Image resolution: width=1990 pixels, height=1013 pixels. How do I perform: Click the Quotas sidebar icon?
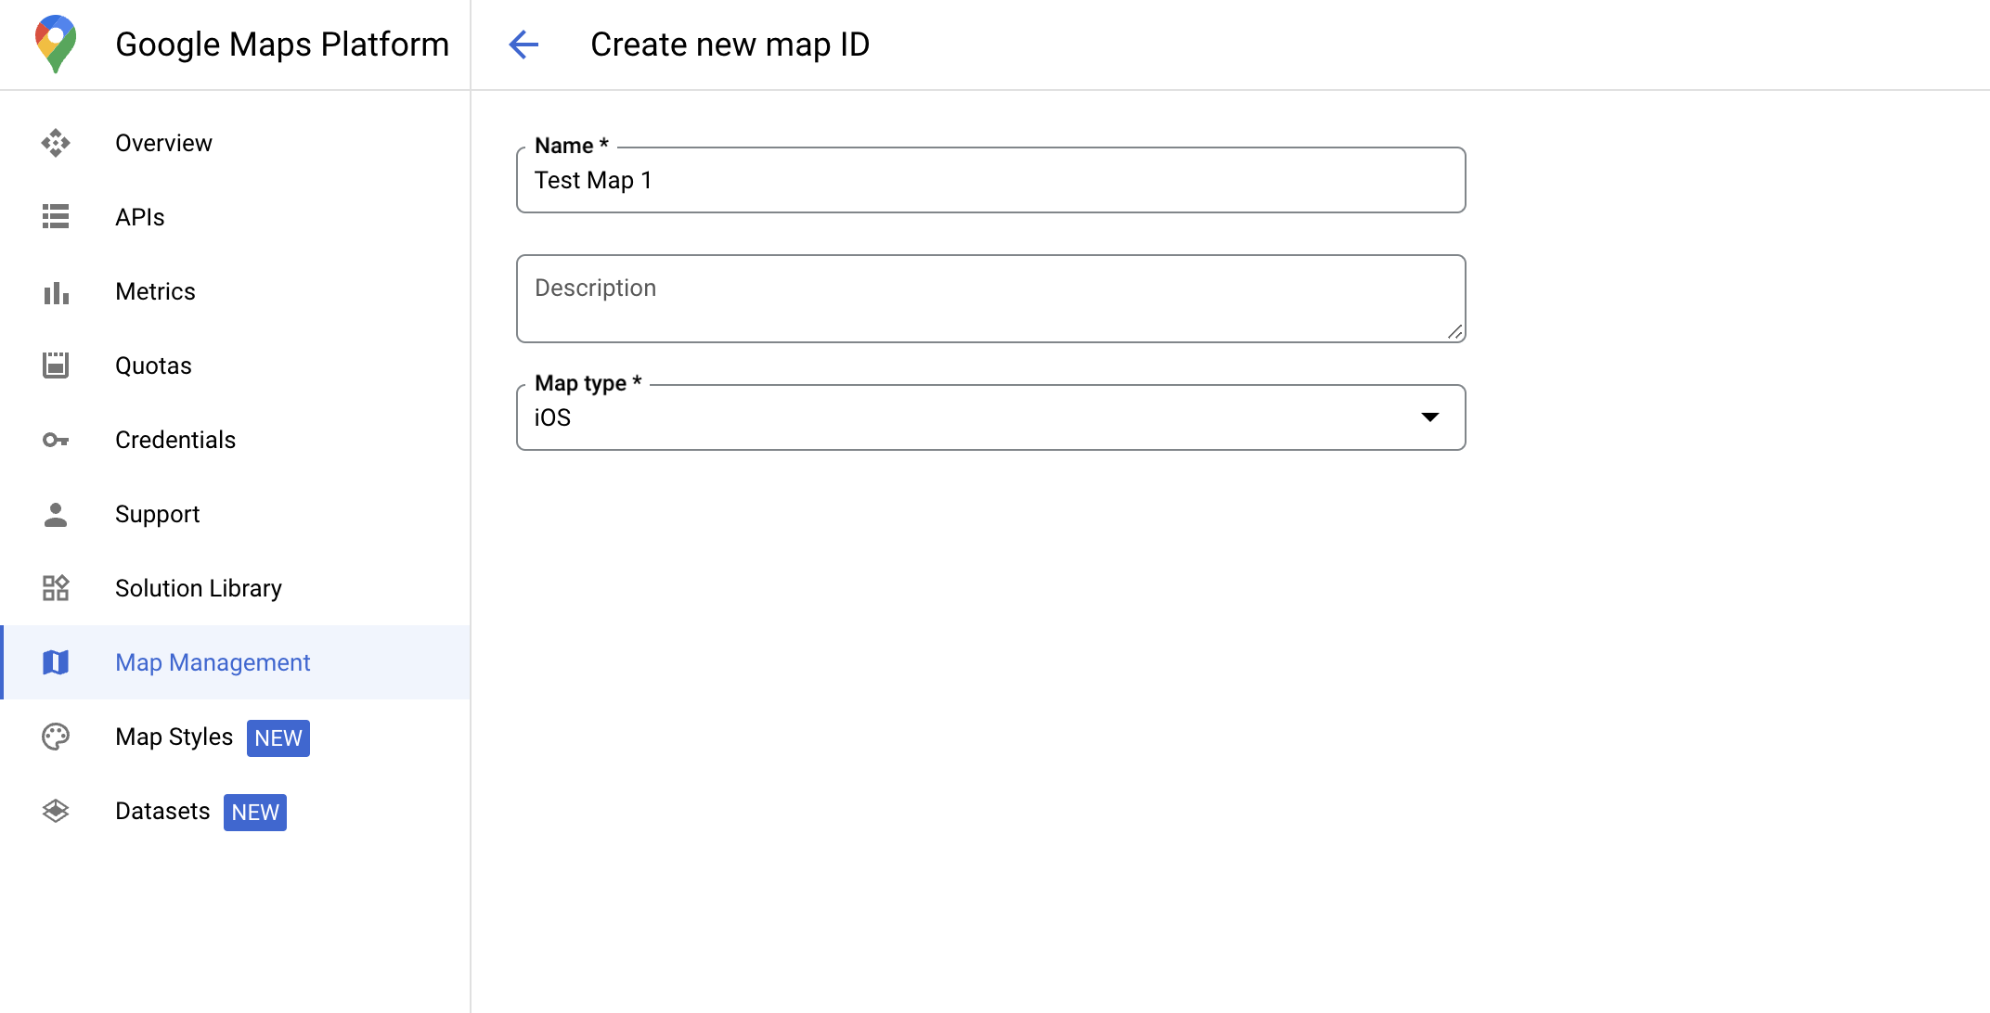54,365
